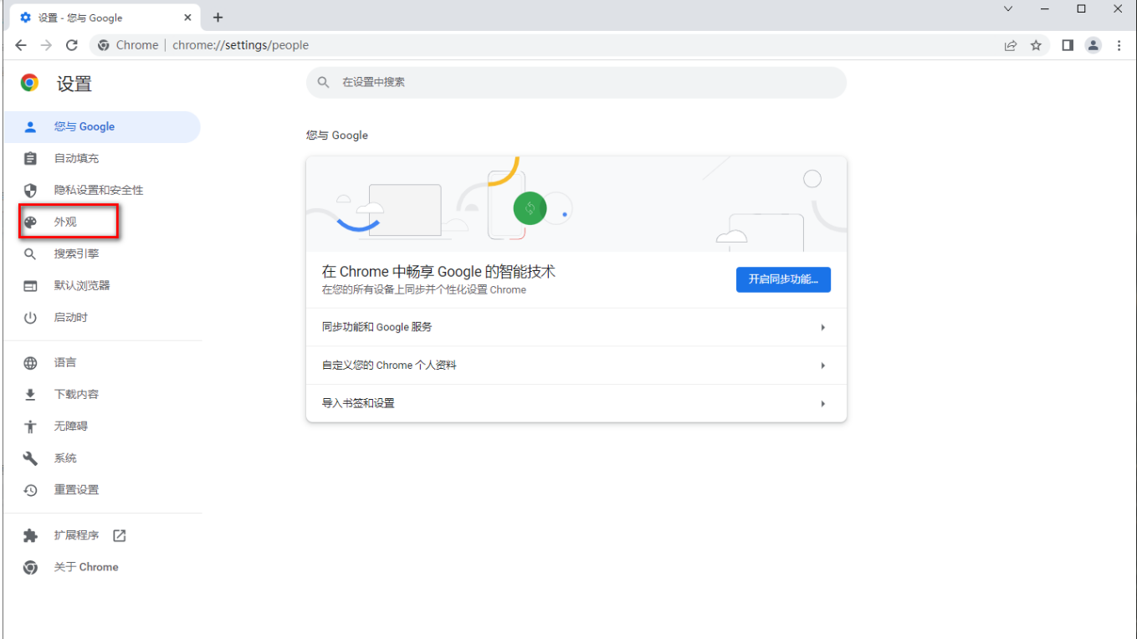The image size is (1137, 639).
Task: Click the download icon beside 下载内容
Action: (x=30, y=395)
